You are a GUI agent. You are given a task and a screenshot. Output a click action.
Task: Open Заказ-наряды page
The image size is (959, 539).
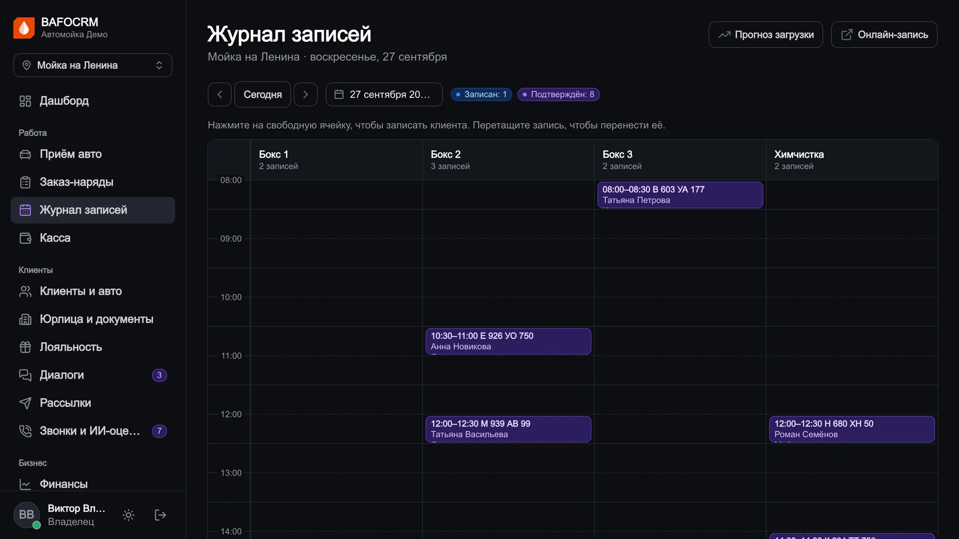[x=93, y=182]
